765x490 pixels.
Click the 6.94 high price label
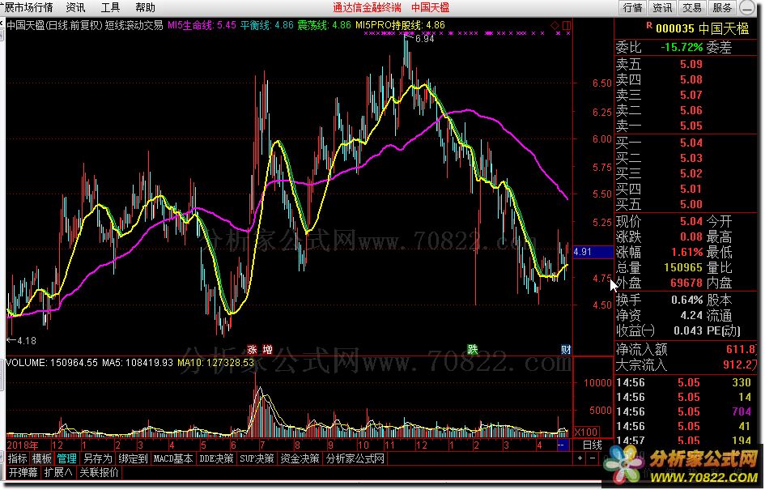pyautogui.click(x=424, y=39)
